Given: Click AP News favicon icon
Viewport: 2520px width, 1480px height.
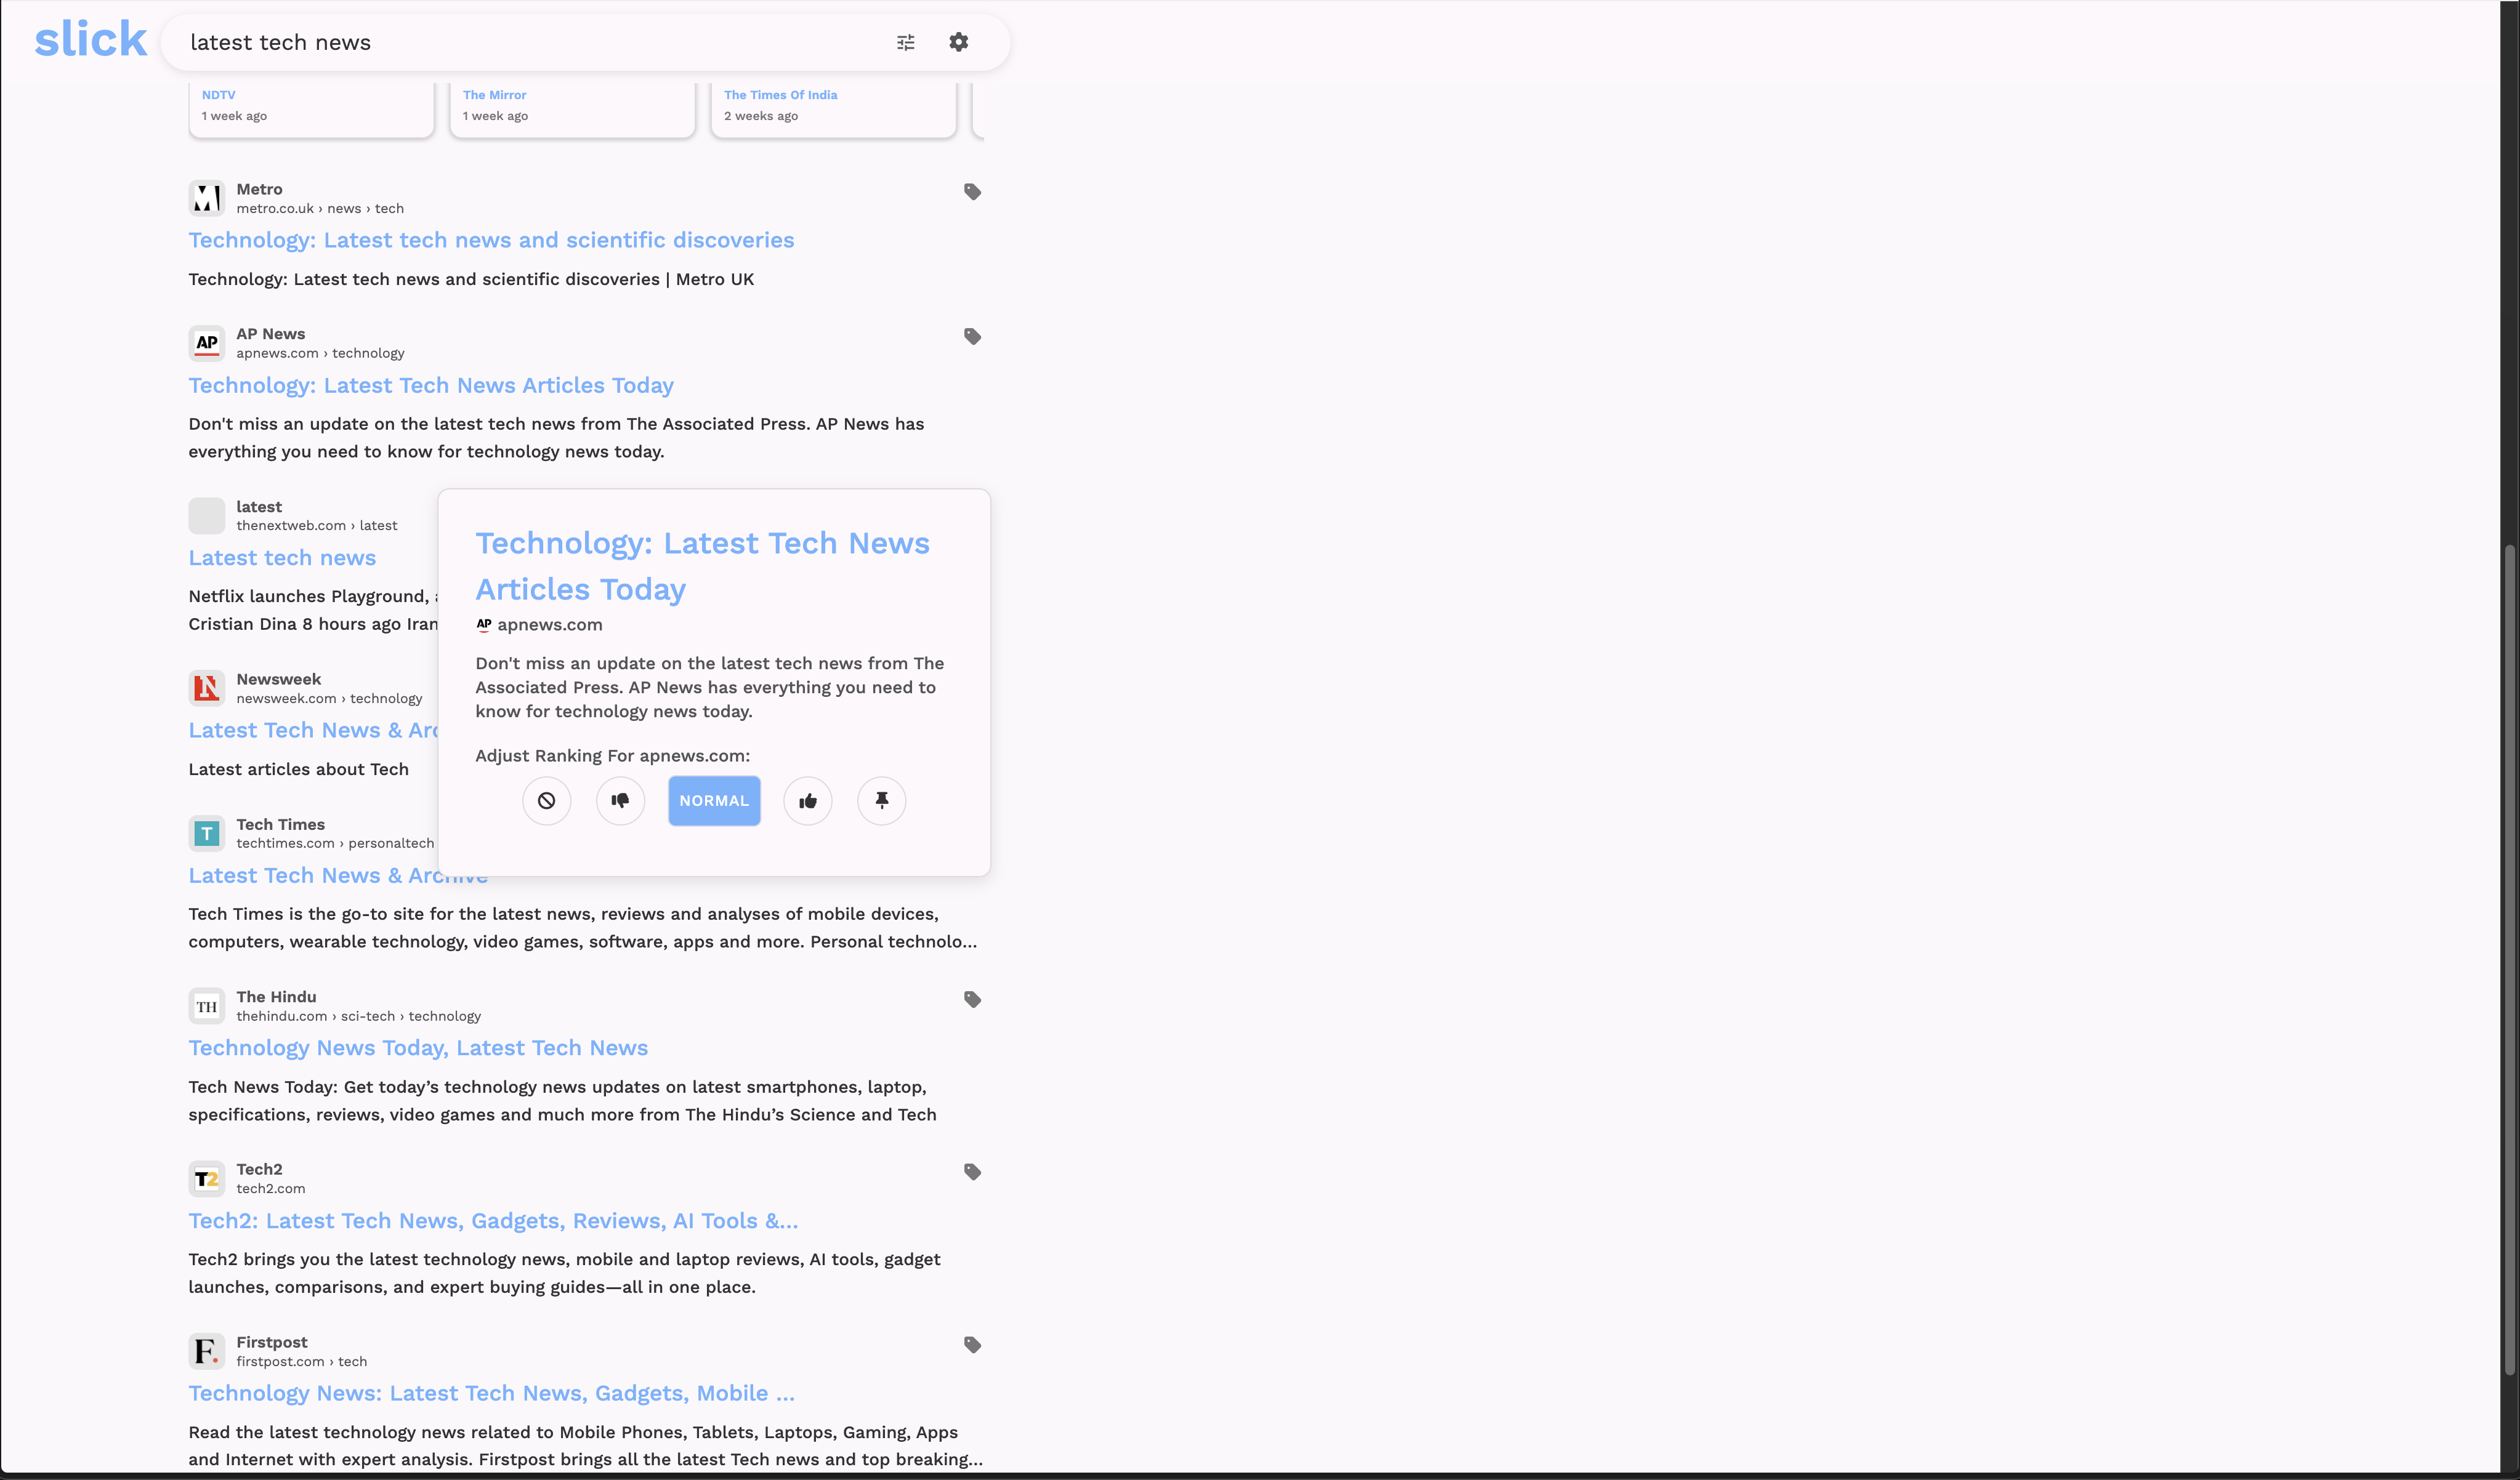Looking at the screenshot, I should tap(207, 343).
